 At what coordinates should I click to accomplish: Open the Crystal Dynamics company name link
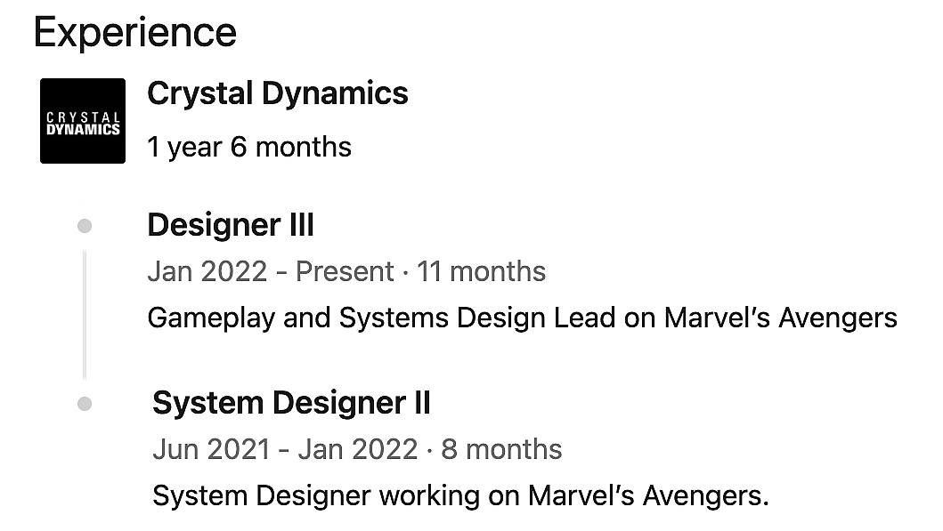click(277, 93)
